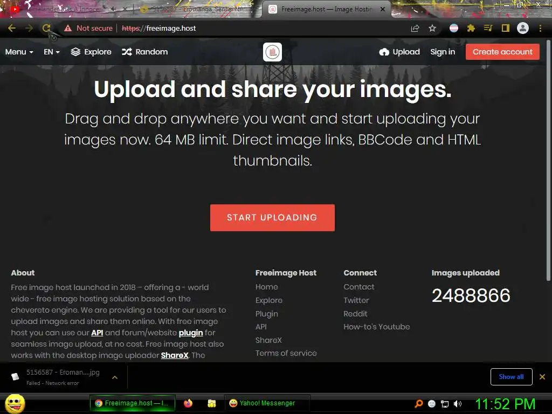Reload the freeimage.host page
The image size is (552, 414).
point(46,28)
